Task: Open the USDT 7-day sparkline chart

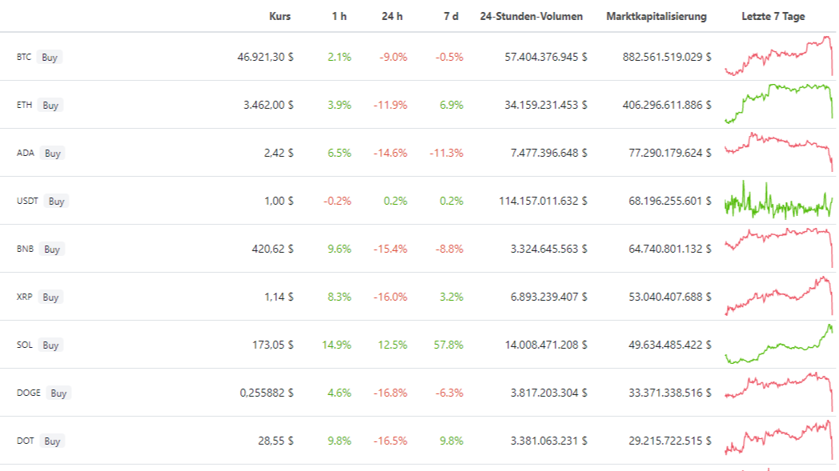Action: click(x=779, y=200)
